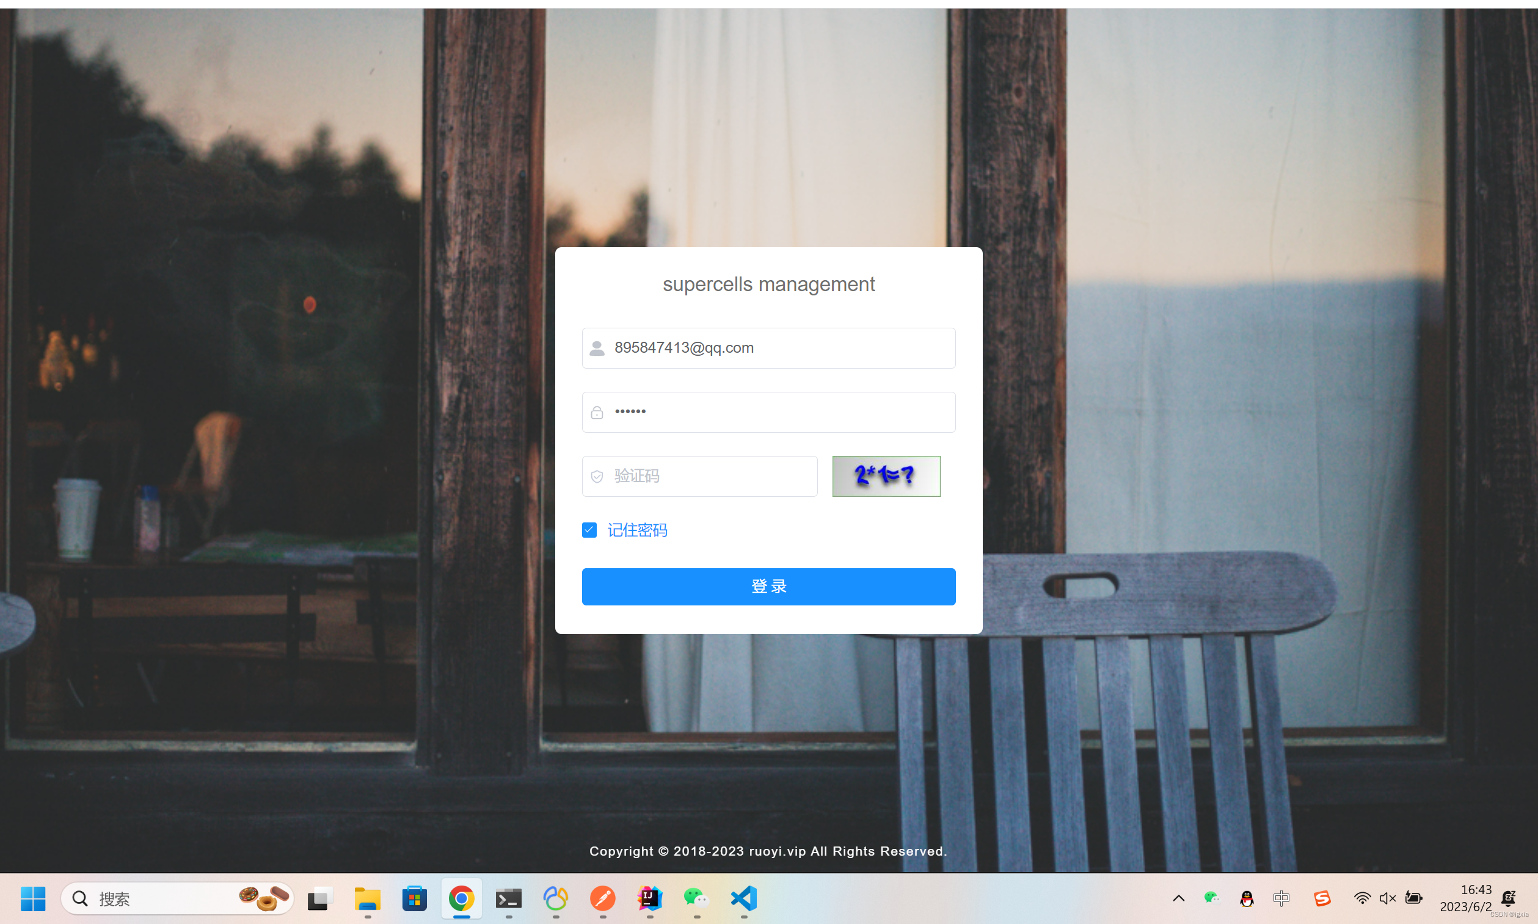Open Task View in the taskbar

320,898
